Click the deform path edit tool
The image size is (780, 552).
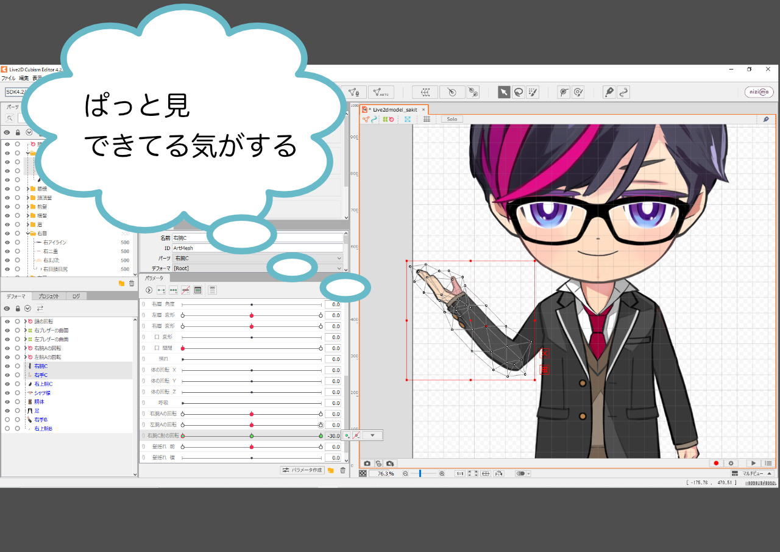pyautogui.click(x=578, y=92)
